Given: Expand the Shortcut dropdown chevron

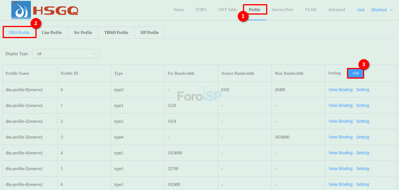Looking at the screenshot, I should pos(391,10).
